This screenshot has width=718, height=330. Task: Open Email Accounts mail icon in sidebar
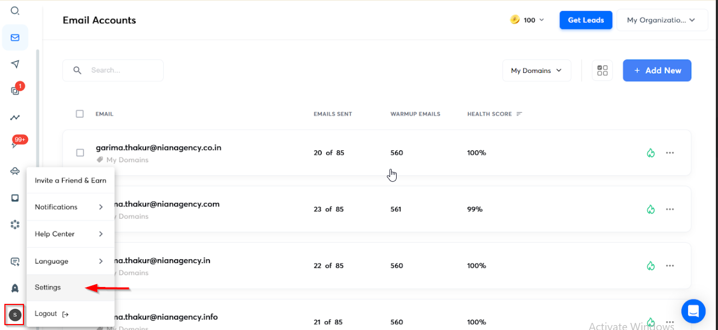(15, 38)
